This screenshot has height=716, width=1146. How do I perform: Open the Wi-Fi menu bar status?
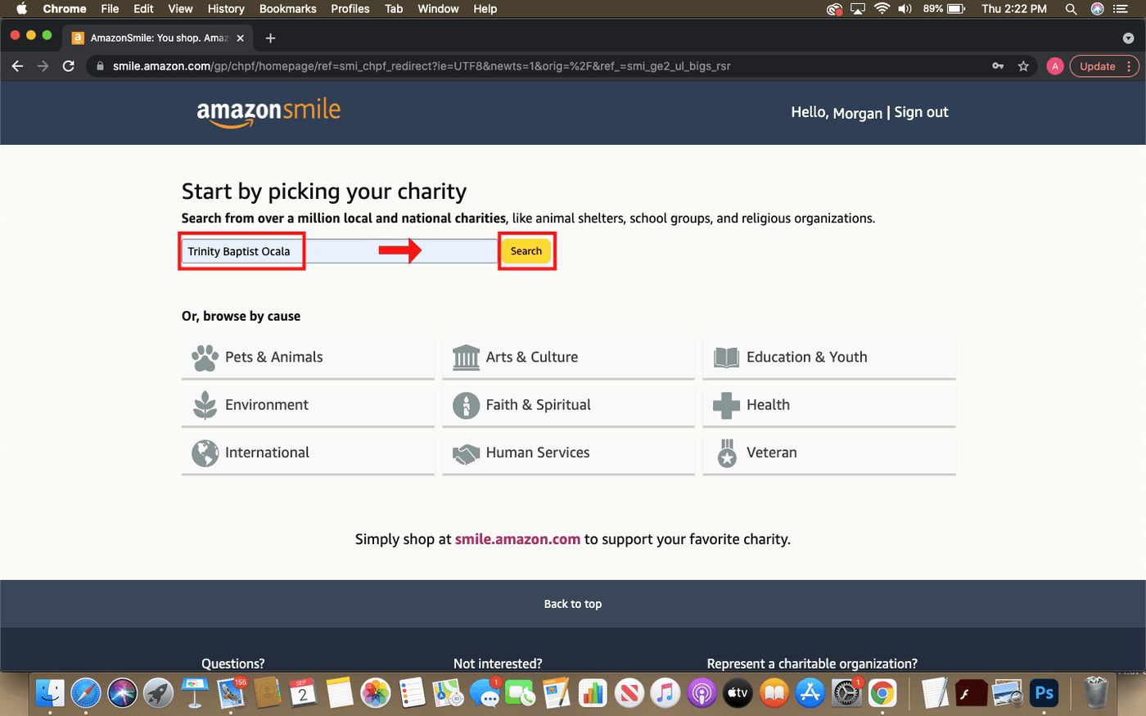click(x=882, y=9)
